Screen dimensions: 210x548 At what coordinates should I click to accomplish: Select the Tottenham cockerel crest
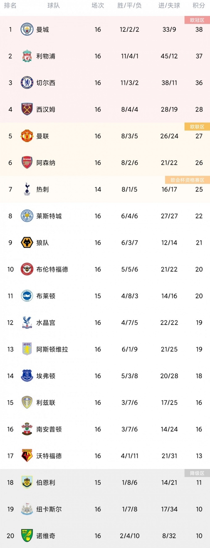pos(27,189)
